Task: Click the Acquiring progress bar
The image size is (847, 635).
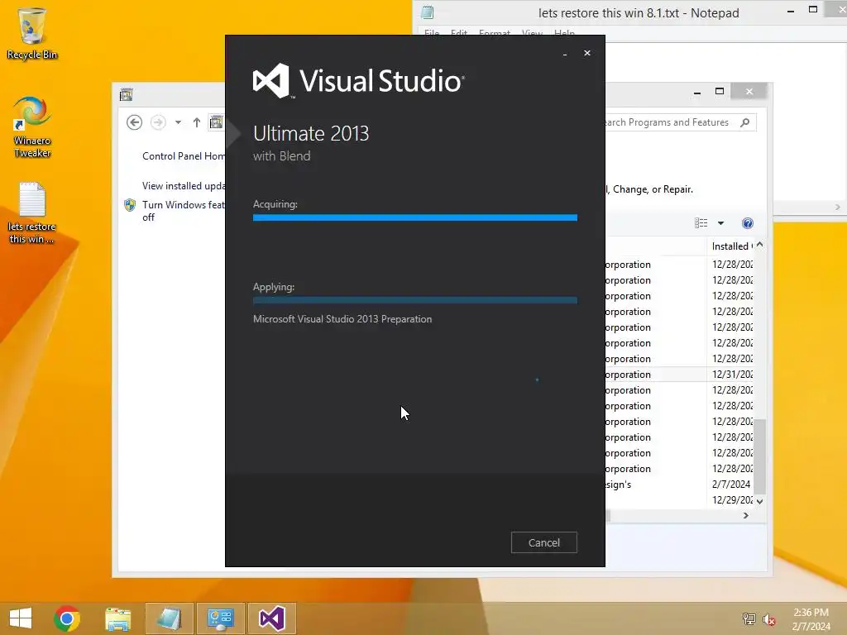Action: [x=415, y=217]
